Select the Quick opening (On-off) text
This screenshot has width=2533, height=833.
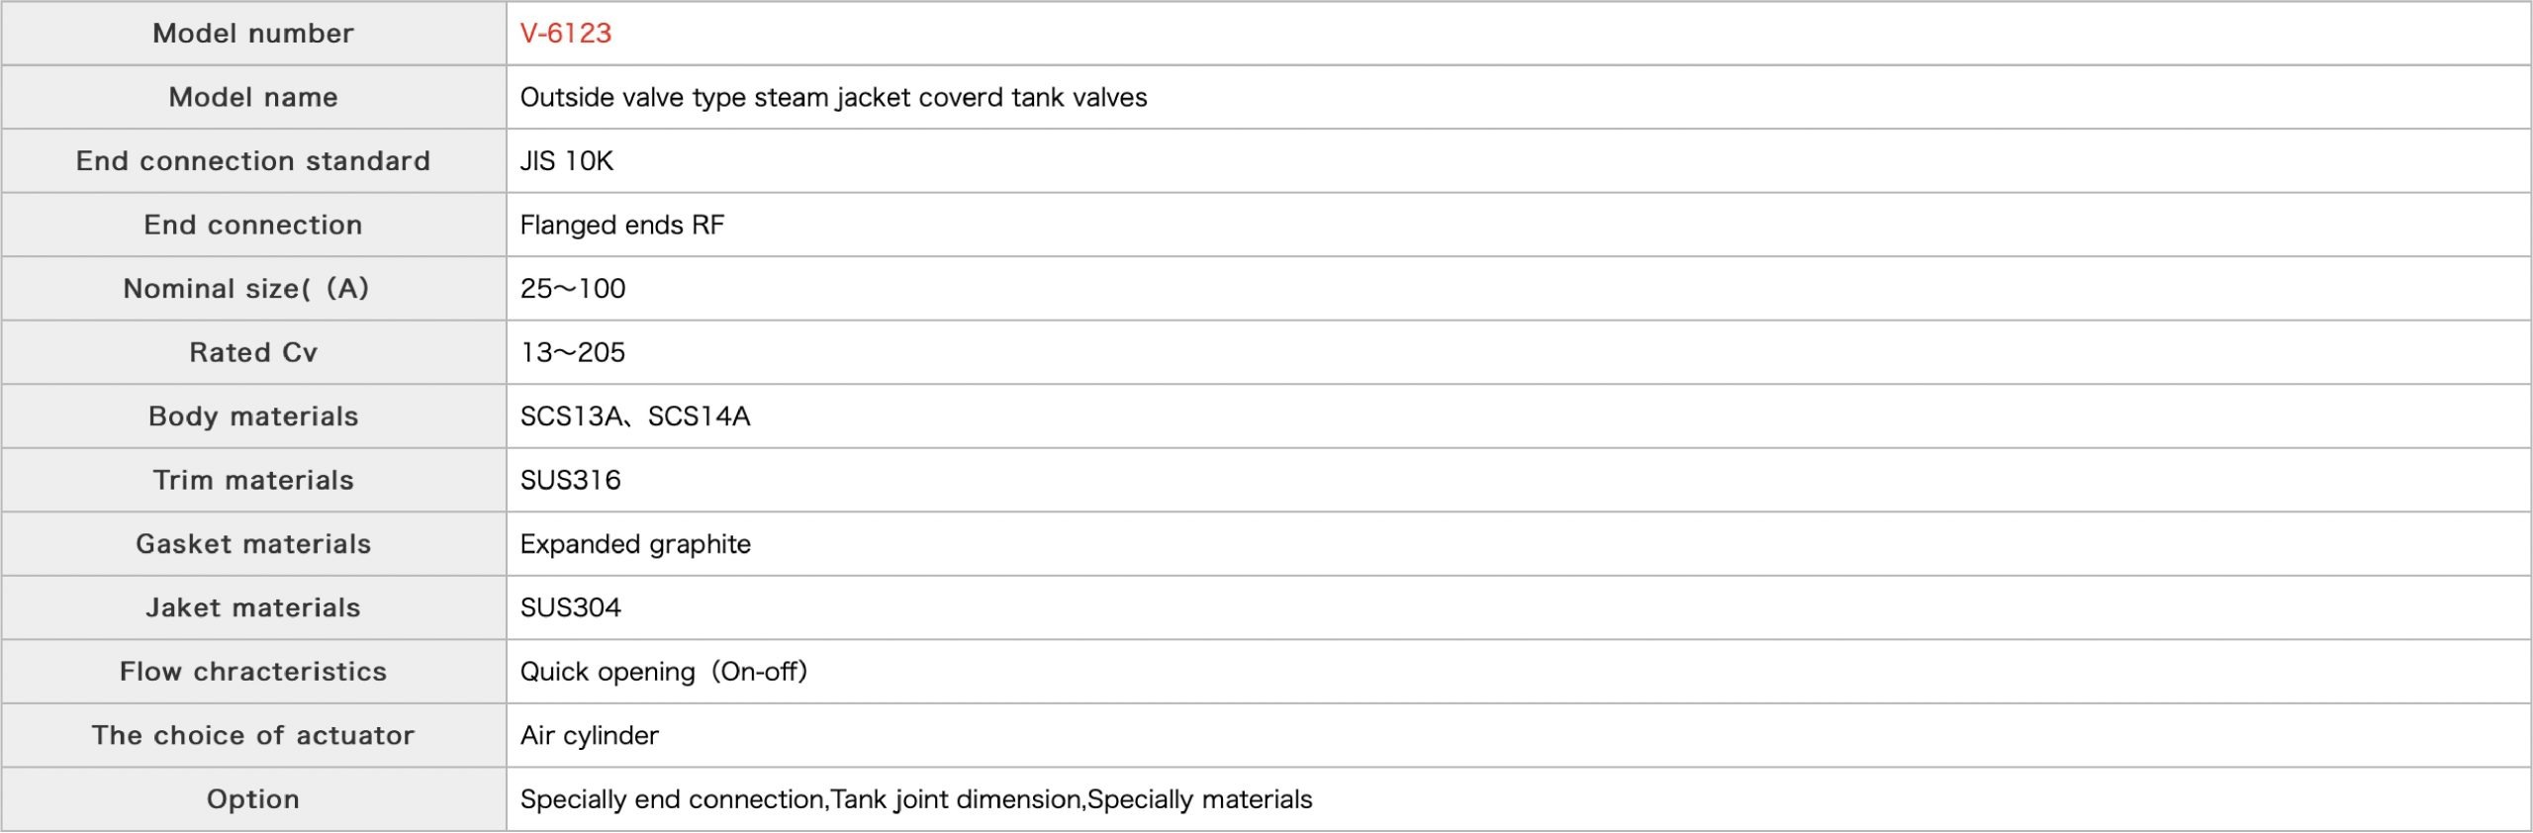[x=664, y=672]
